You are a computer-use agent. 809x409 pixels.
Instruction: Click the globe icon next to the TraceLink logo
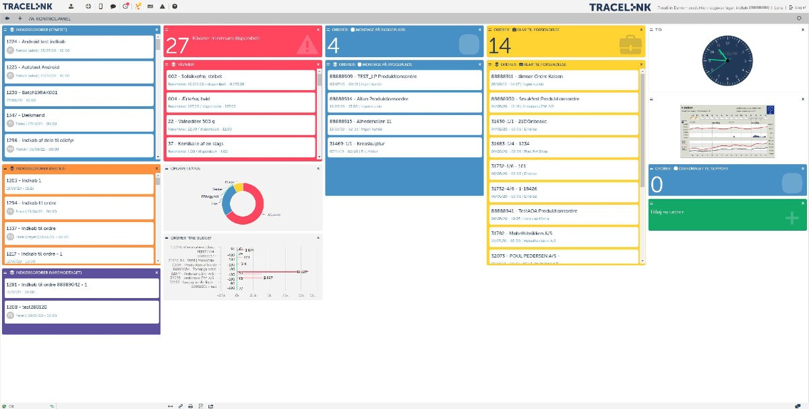coord(88,6)
